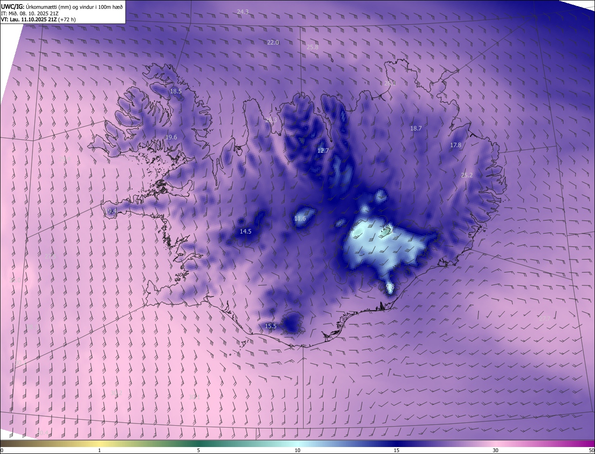Click the 24.3 value at the top of the map
Viewport: 595px width, 454px height.
tap(243, 12)
